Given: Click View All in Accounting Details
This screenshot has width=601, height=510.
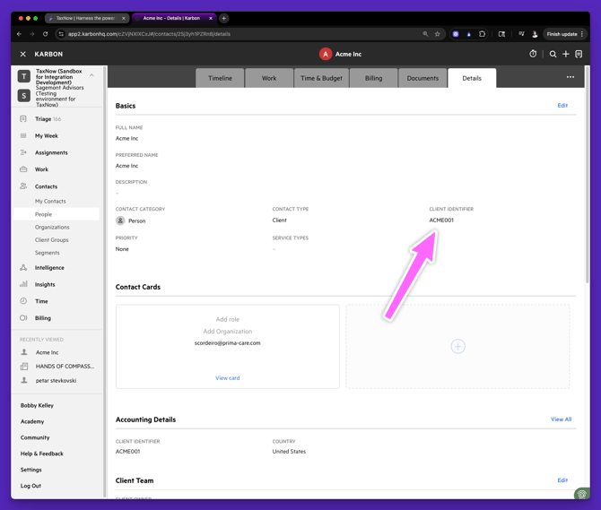Looking at the screenshot, I should coord(562,419).
